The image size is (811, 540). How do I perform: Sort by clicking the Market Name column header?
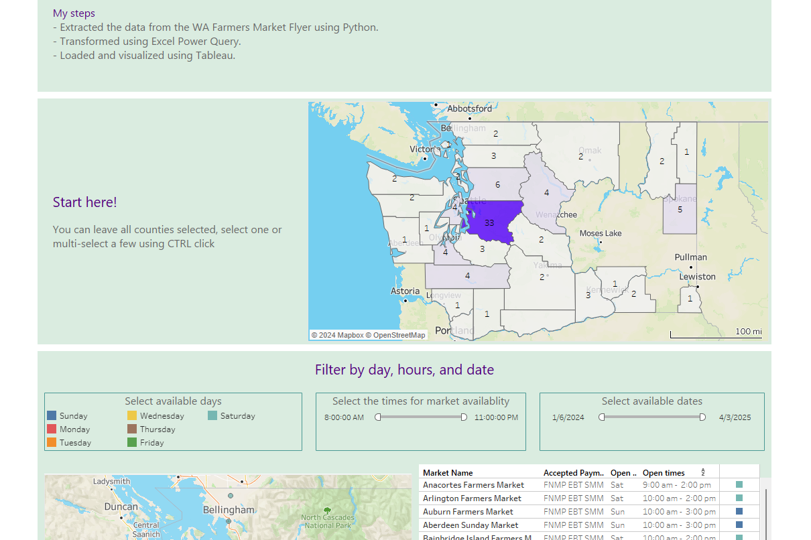pyautogui.click(x=448, y=472)
